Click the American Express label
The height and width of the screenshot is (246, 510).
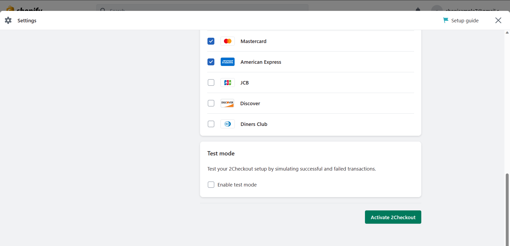261,62
